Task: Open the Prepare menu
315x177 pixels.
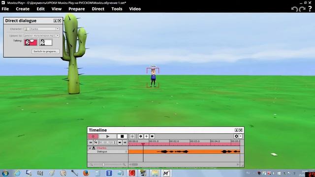Action: [x=77, y=9]
